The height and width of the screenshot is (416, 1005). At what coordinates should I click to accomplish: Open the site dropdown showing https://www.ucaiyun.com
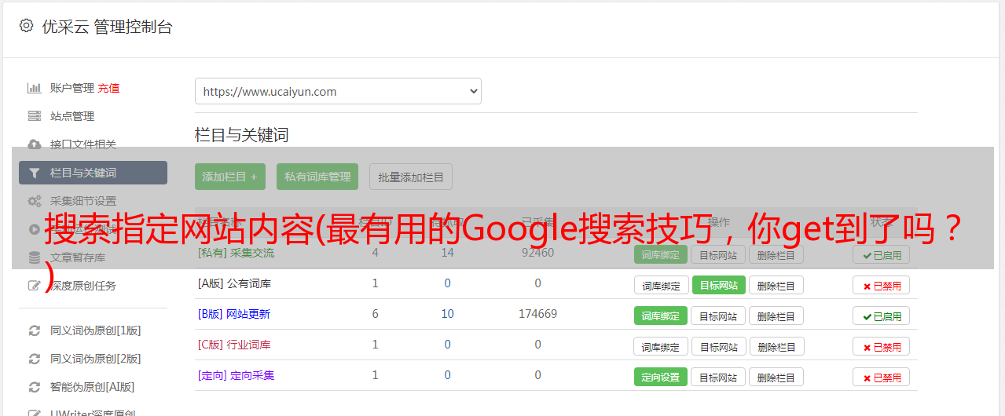pyautogui.click(x=338, y=91)
